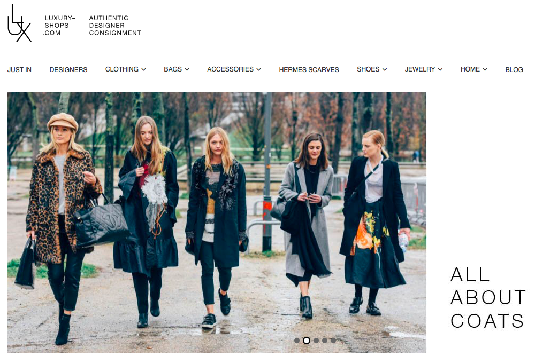Visit the Blog link
This screenshot has height=356, width=535.
[x=514, y=70]
